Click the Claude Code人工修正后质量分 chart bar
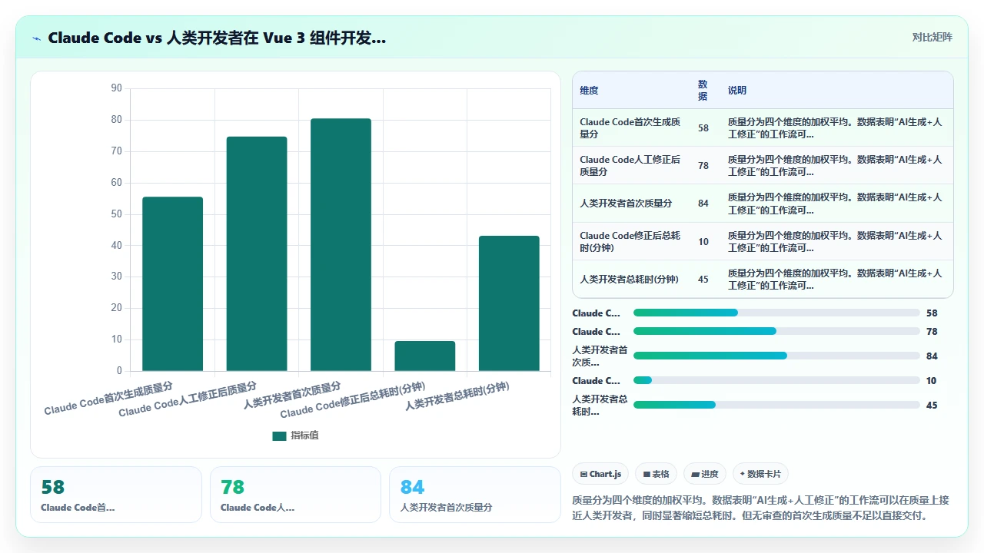Viewport: 984px width, 553px height. pyautogui.click(x=257, y=253)
